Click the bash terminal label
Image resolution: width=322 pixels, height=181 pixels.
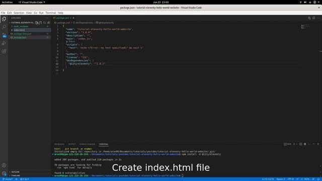point(287,144)
